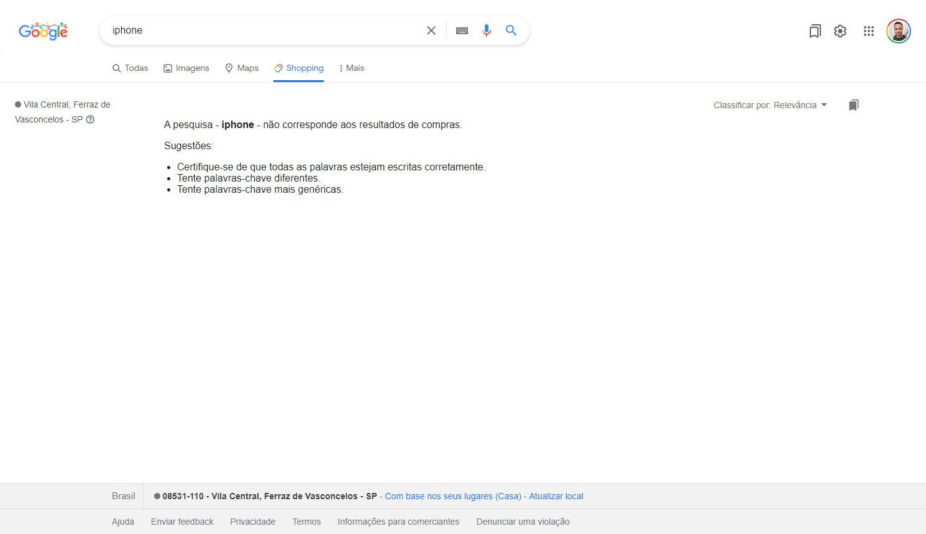The height and width of the screenshot is (534, 926).
Task: Open the Google account profile picture
Action: pos(899,31)
